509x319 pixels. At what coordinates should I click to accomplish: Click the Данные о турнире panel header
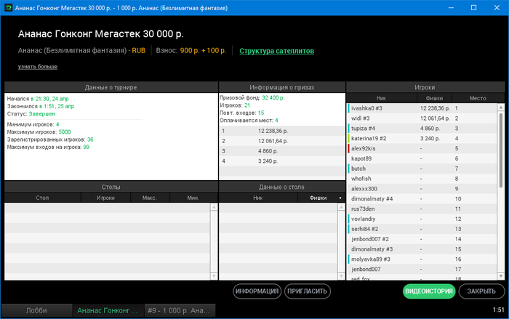pyautogui.click(x=111, y=87)
